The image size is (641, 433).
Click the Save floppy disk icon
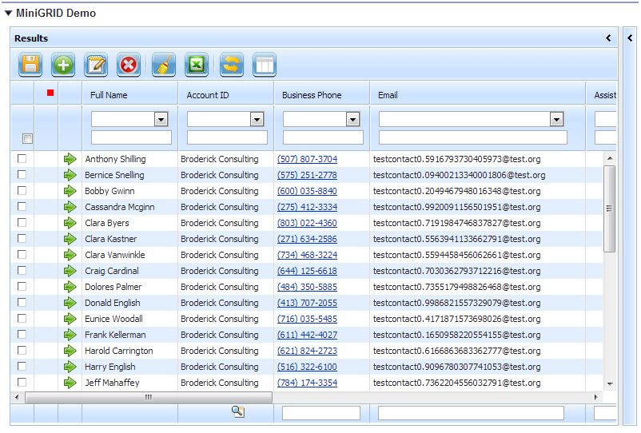[30, 65]
